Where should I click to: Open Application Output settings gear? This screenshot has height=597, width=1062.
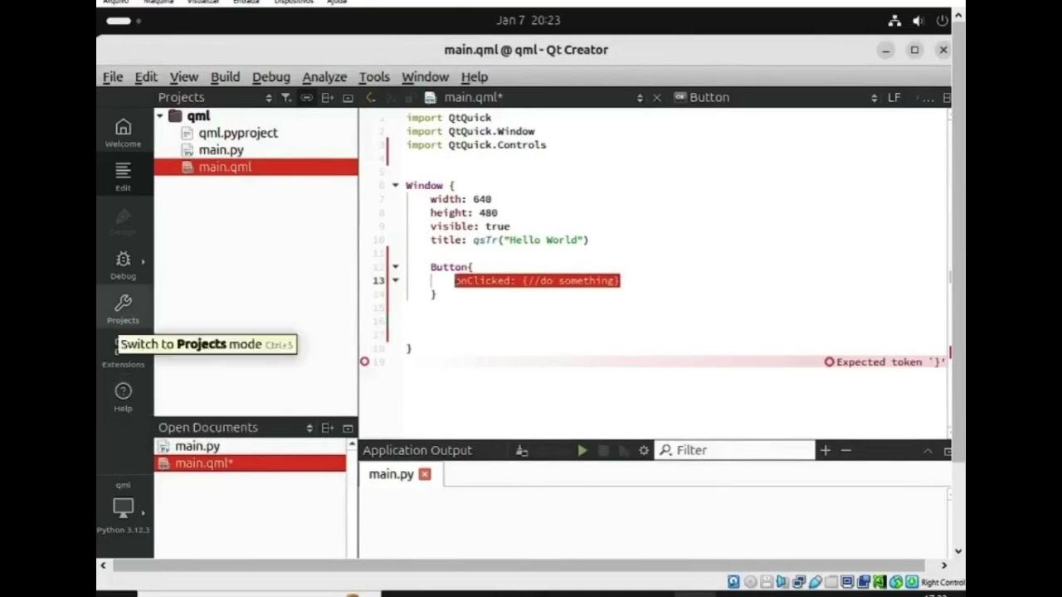click(644, 450)
